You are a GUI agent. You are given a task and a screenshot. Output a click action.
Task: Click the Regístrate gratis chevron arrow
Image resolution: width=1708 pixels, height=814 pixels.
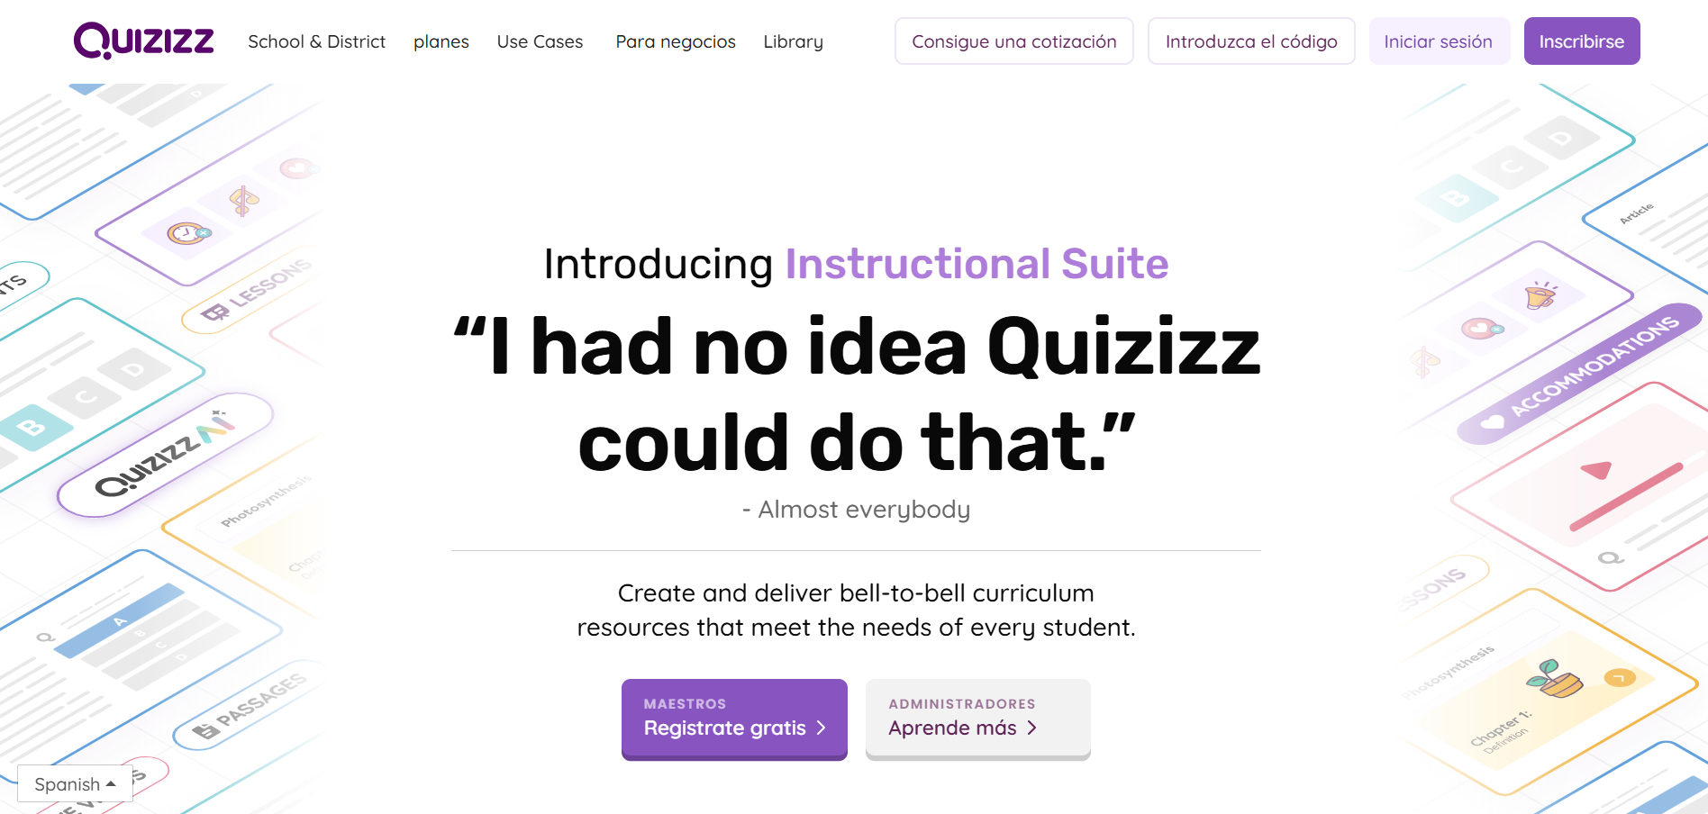pyautogui.click(x=821, y=728)
